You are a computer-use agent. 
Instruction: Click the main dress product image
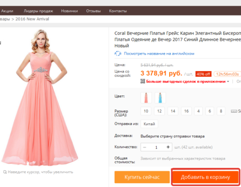pos(40,97)
